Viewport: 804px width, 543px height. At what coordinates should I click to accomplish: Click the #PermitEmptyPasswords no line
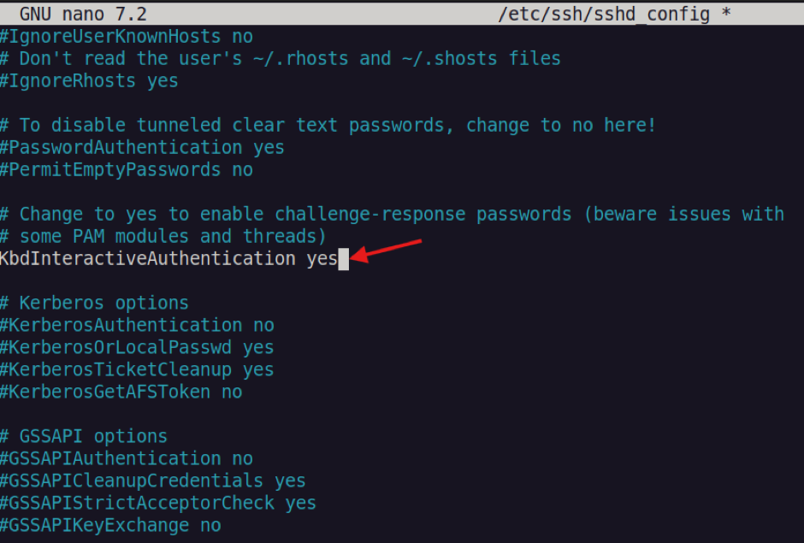[126, 170]
